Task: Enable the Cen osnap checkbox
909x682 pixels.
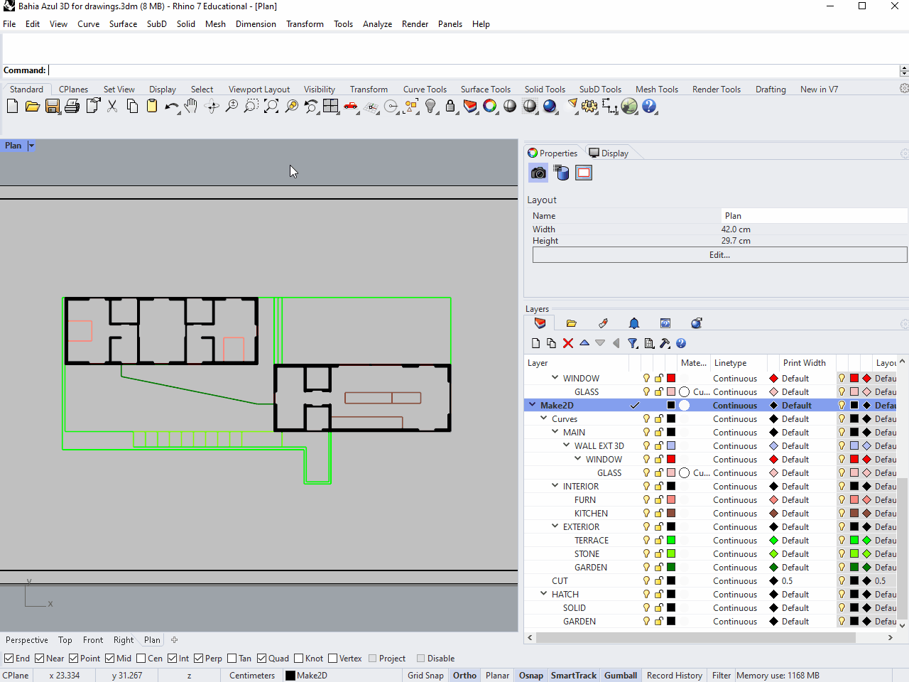Action: [141, 659]
